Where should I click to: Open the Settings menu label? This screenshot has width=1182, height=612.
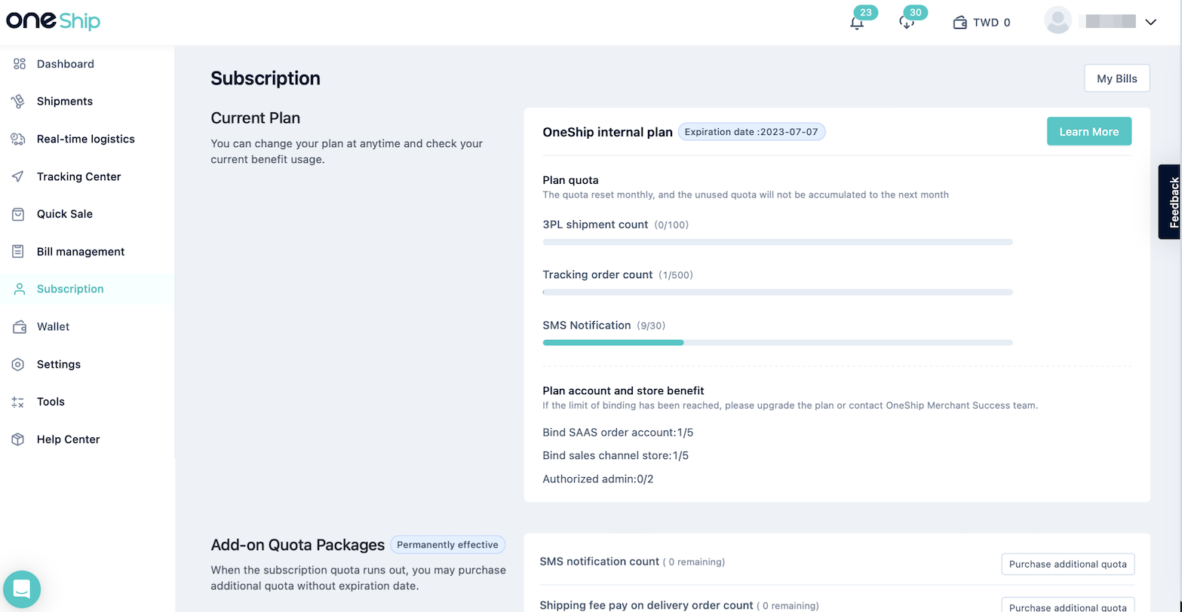click(59, 365)
